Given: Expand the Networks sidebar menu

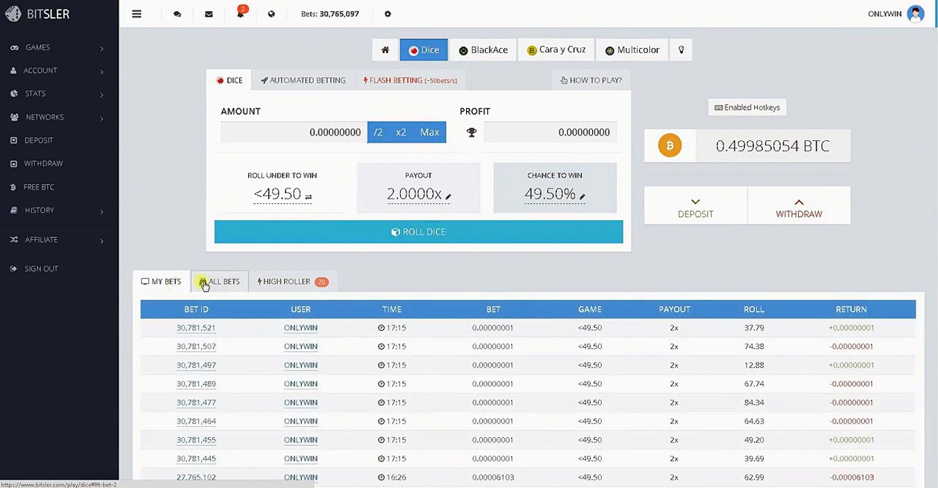Looking at the screenshot, I should tap(58, 117).
